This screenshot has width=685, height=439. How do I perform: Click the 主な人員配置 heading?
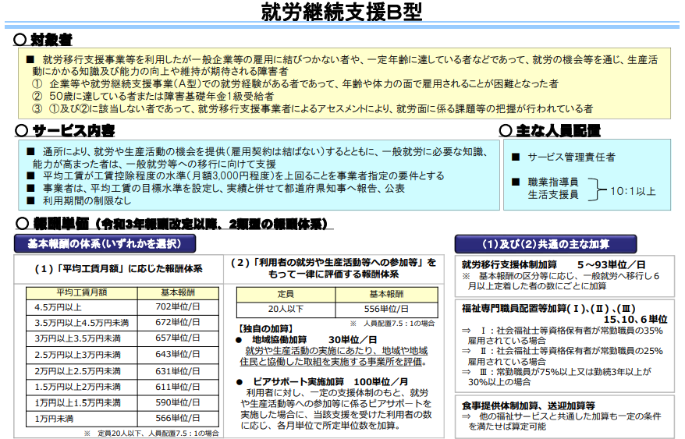550,130
